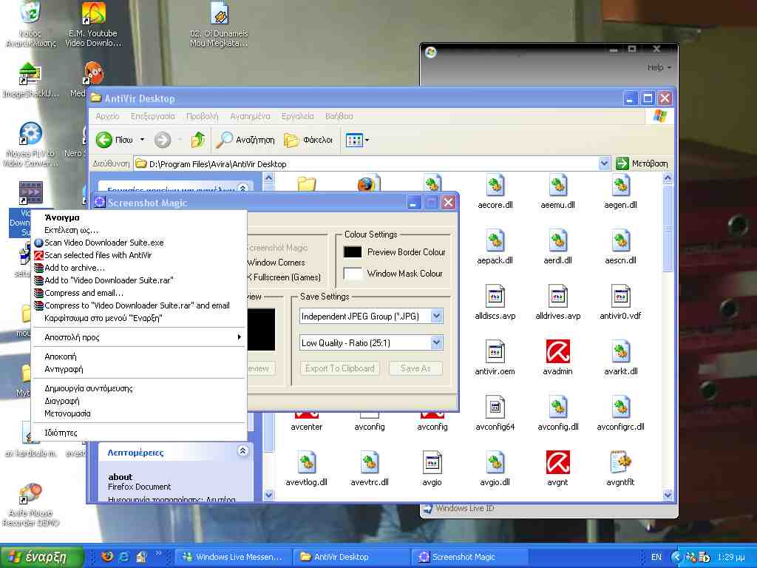Choose Ιδιότητες in context menu
Screen dimensions: 757x568
138,433
